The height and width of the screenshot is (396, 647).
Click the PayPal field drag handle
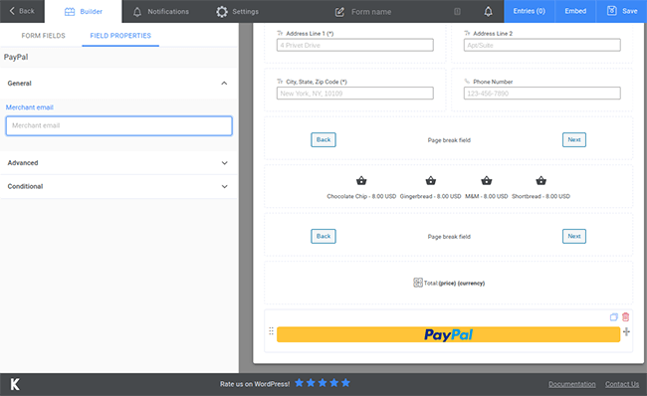click(x=271, y=331)
